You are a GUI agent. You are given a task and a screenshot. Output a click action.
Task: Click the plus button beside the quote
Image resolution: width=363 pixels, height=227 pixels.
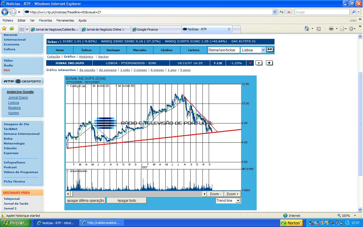click(269, 63)
